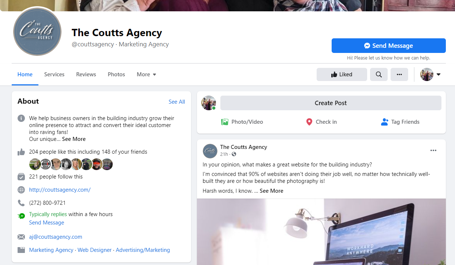Click the Tag Friends icon

pos(384,122)
